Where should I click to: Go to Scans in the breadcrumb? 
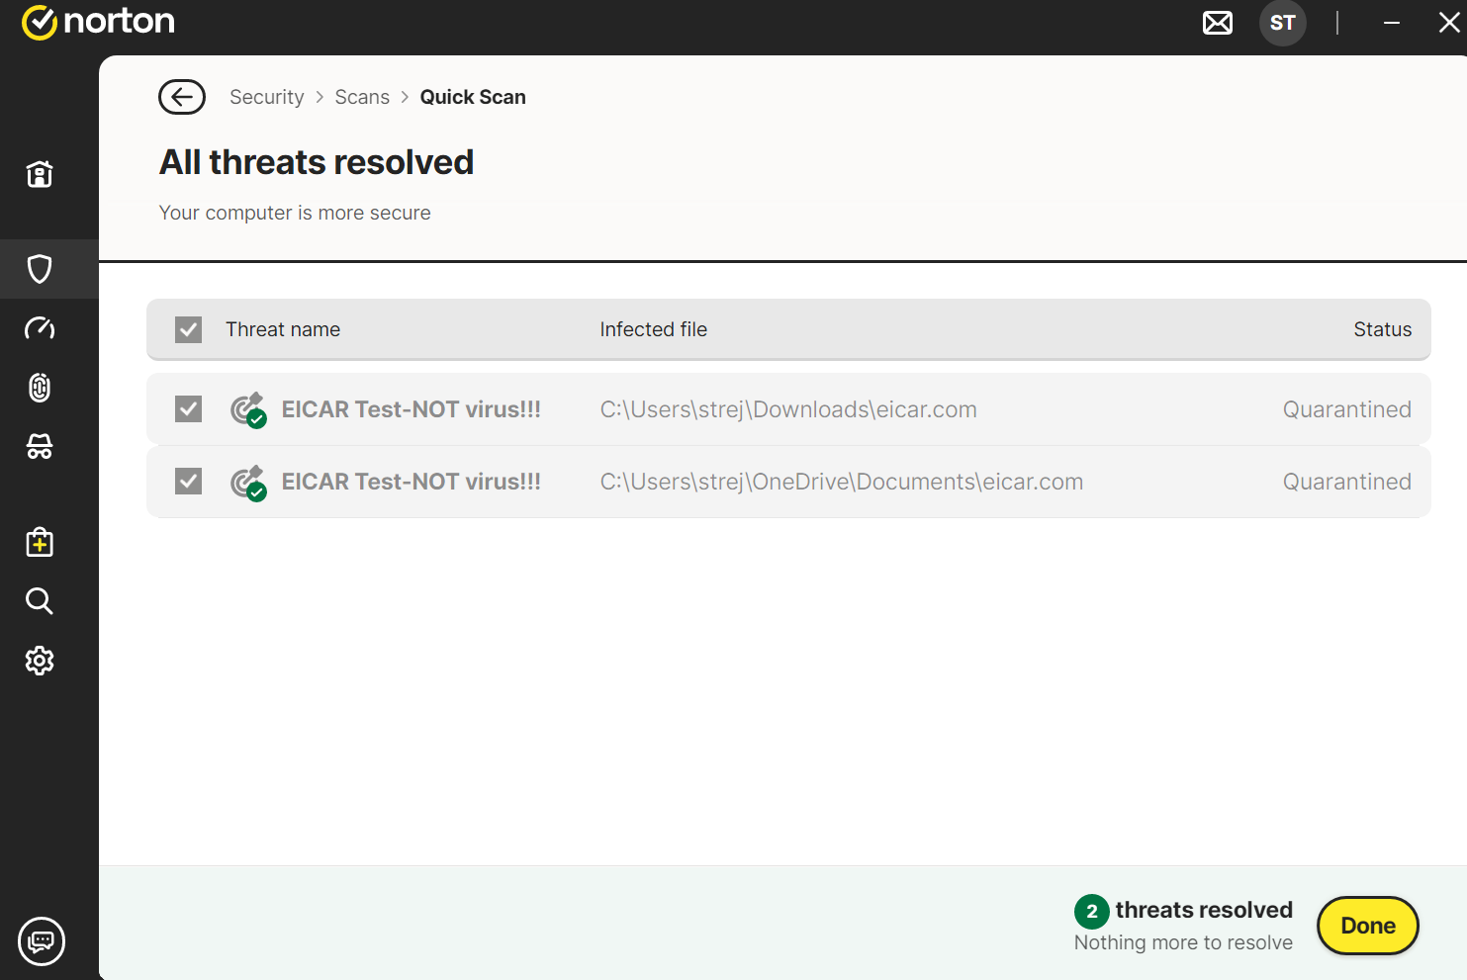tap(362, 97)
